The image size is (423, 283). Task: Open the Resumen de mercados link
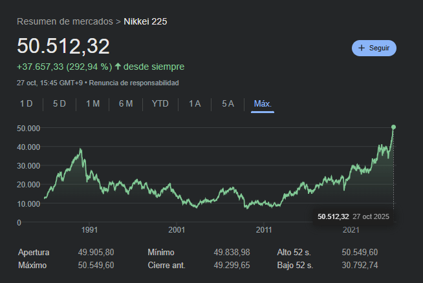pos(65,21)
